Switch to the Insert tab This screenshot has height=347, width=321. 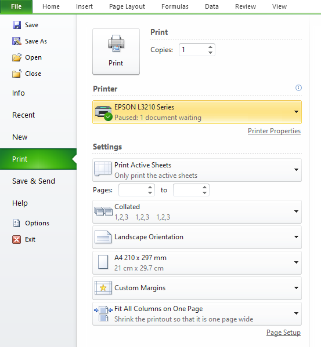click(x=84, y=6)
